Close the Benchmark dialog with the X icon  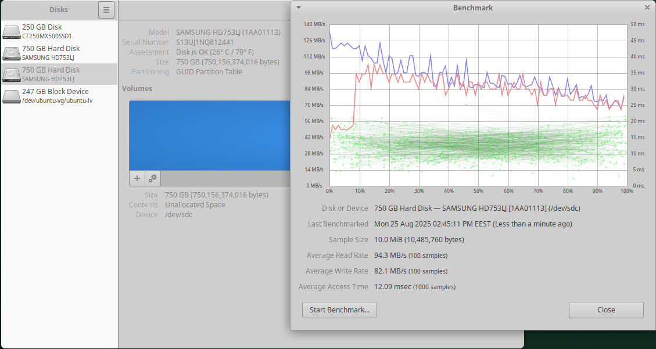tap(647, 8)
